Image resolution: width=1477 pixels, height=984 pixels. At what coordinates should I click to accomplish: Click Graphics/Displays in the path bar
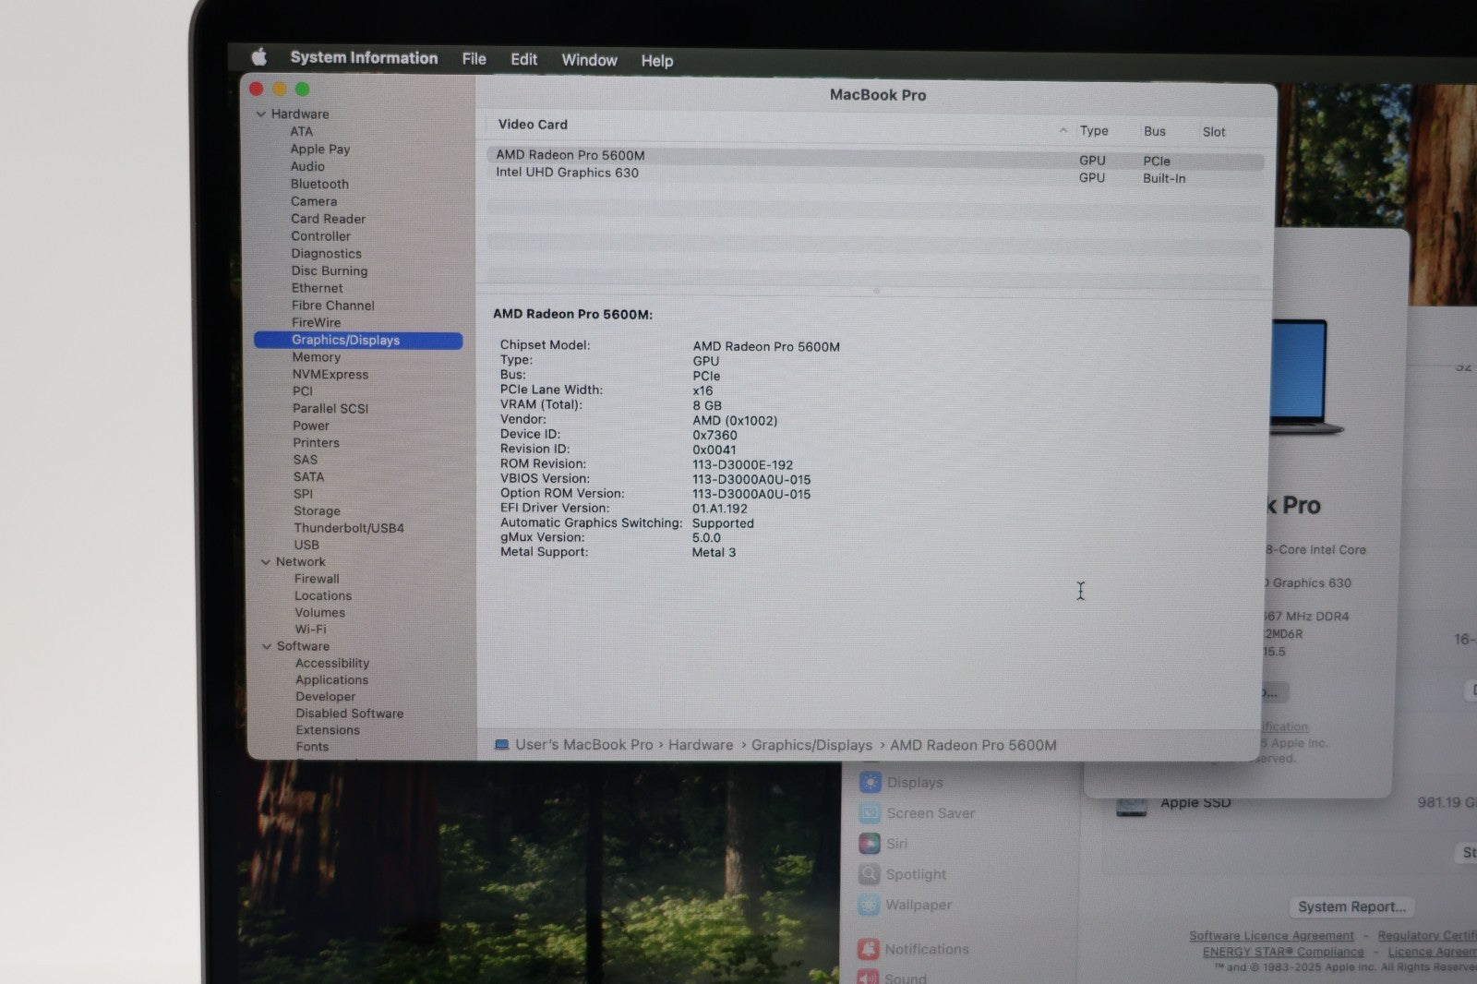pyautogui.click(x=811, y=746)
